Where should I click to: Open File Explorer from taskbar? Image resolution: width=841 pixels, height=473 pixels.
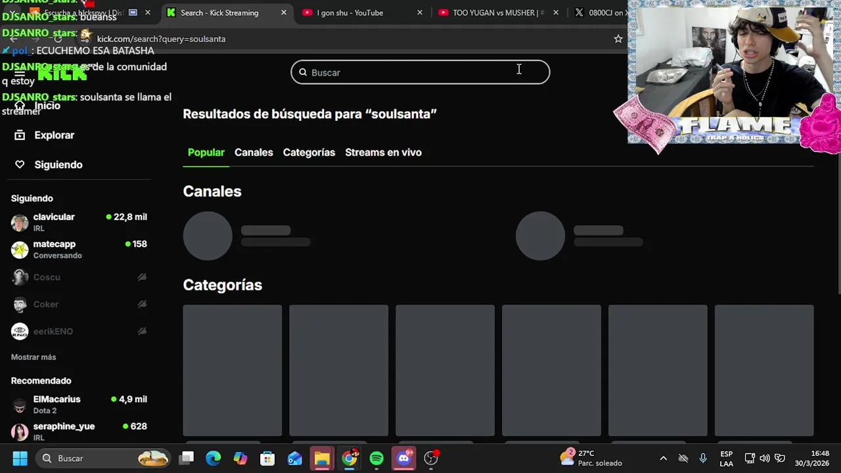(322, 458)
